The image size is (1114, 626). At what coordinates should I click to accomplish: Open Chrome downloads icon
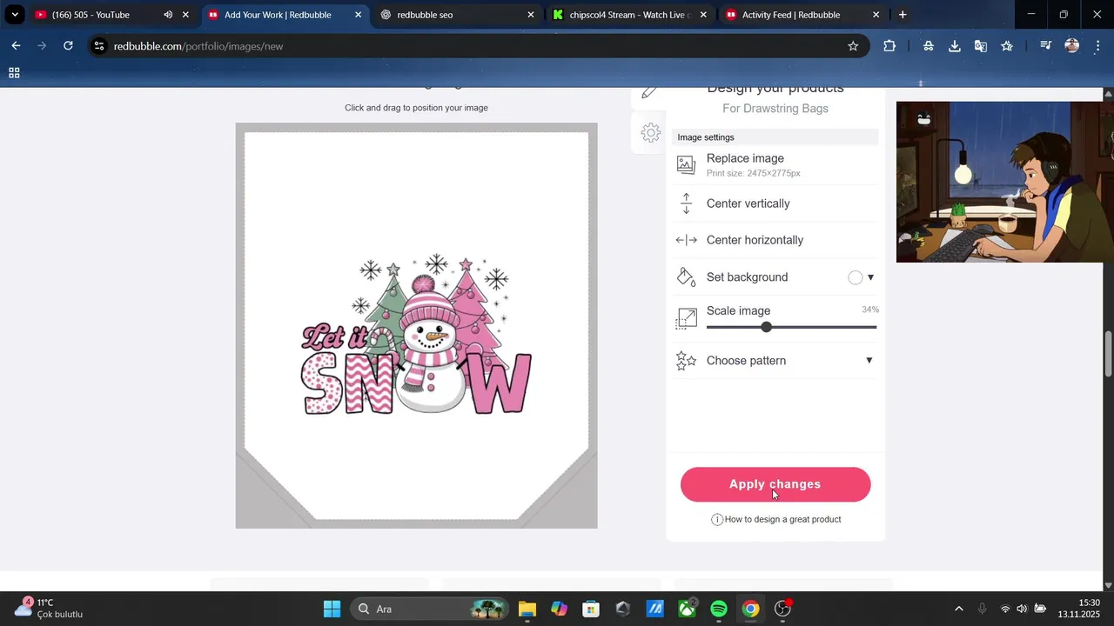tap(955, 46)
